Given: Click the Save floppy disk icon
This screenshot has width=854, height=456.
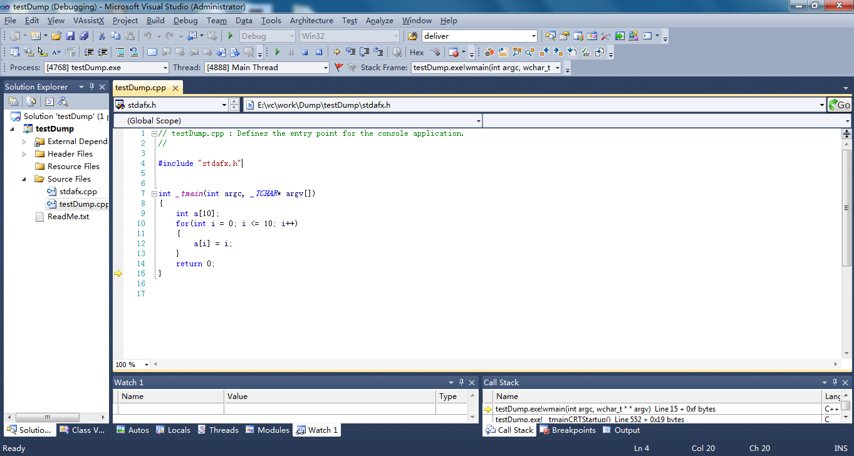Looking at the screenshot, I should [x=70, y=36].
